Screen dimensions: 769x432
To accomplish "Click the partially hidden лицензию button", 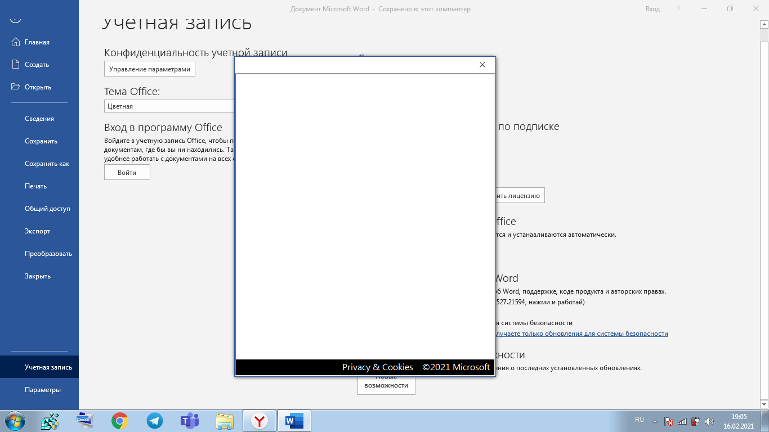I will [520, 196].
